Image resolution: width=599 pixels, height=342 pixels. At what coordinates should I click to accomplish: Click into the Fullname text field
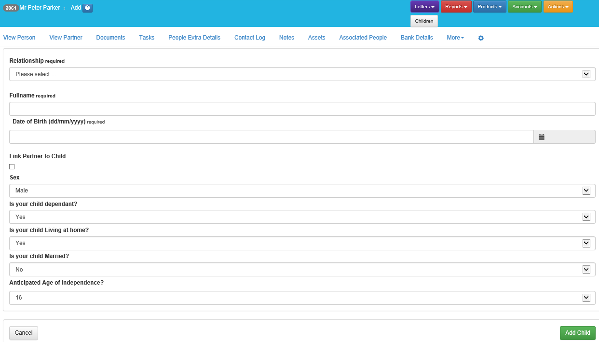coord(302,109)
